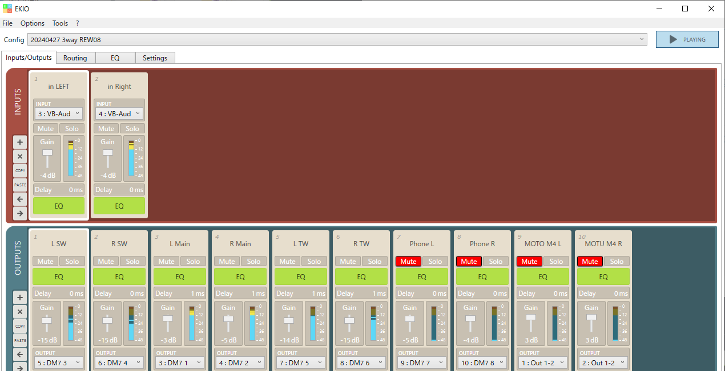
Task: Remove selected output using the X icon
Action: [20, 312]
